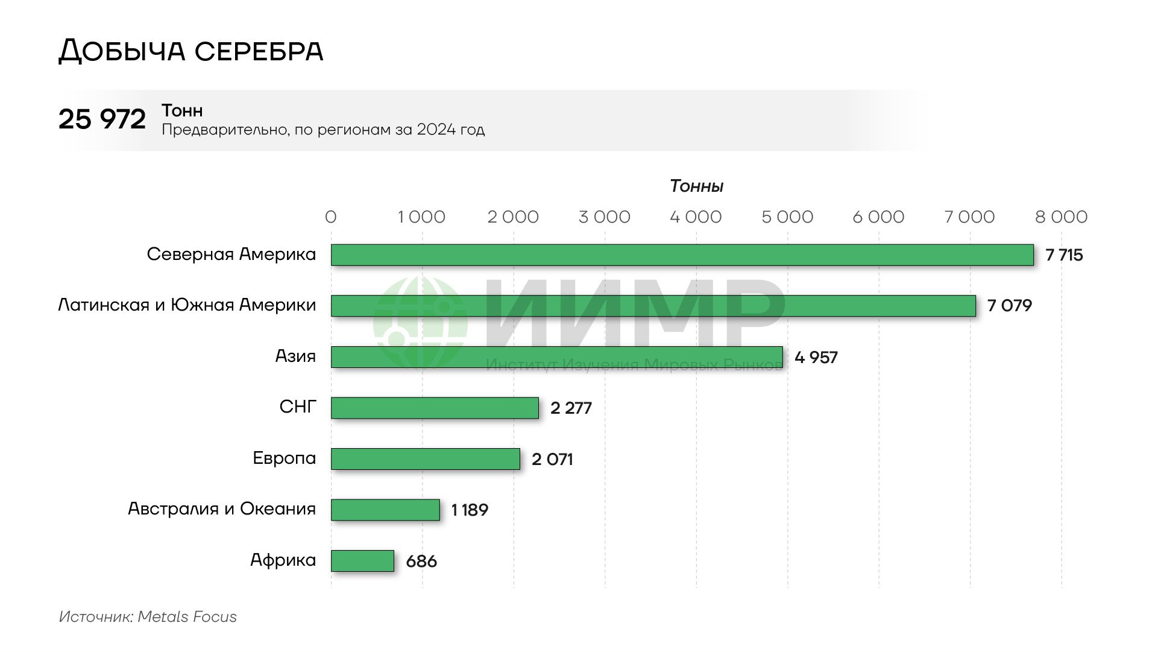Click the Австралия и Океания bar
This screenshot has height=652, width=1158.
[385, 510]
